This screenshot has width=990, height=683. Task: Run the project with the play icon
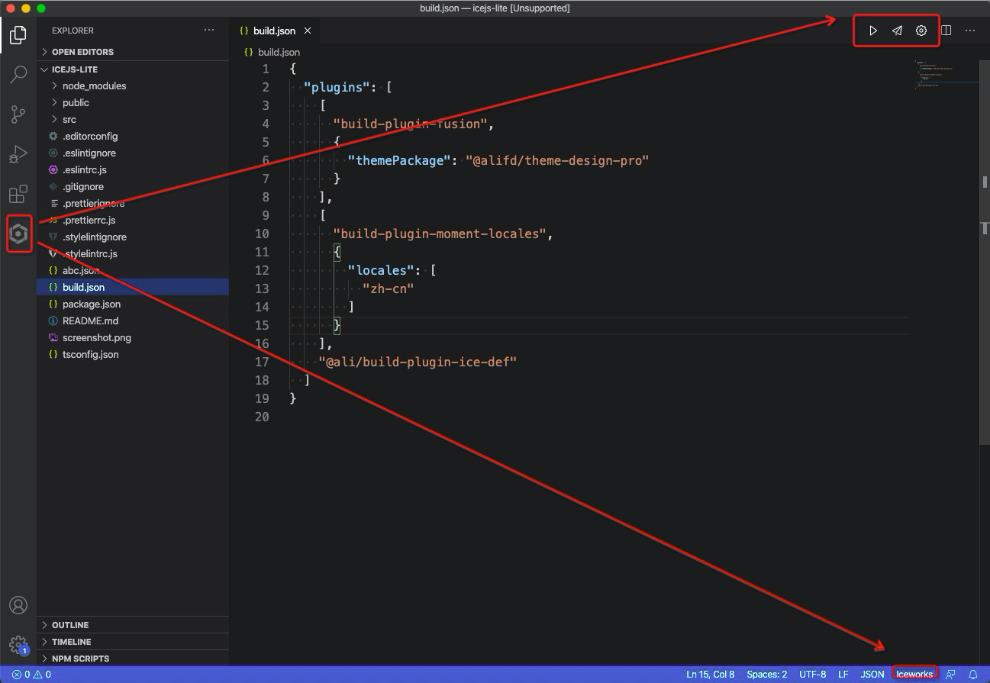click(872, 31)
